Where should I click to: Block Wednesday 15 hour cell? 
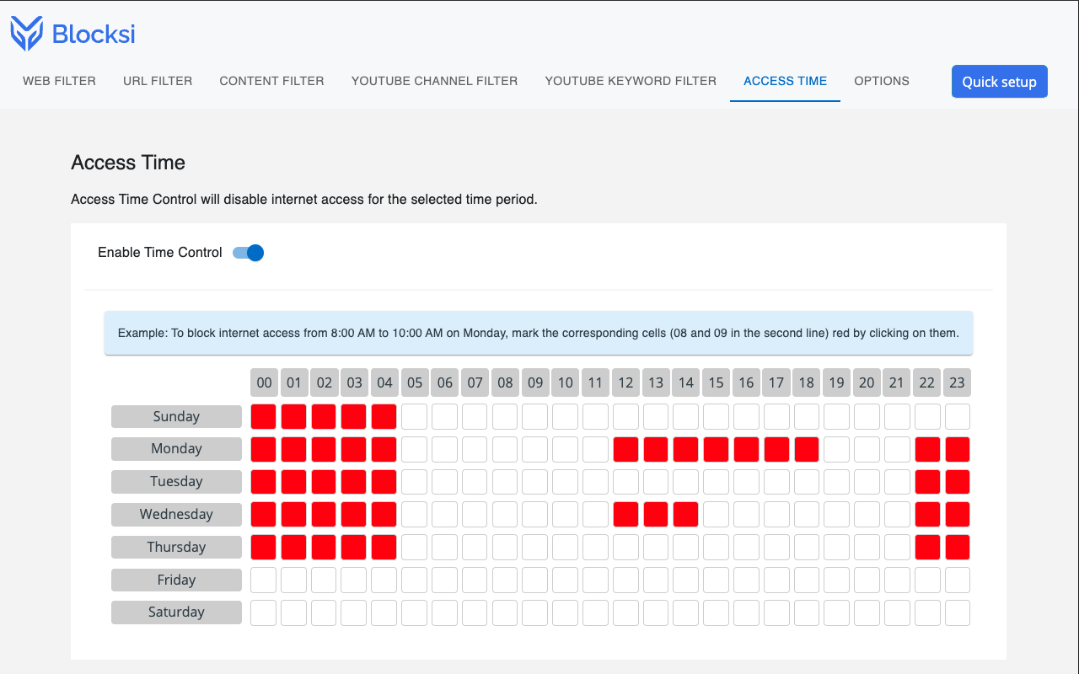716,515
